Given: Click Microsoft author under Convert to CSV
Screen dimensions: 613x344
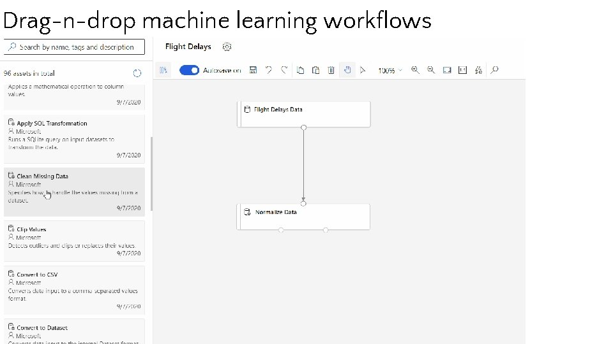Looking at the screenshot, I should (x=28, y=283).
